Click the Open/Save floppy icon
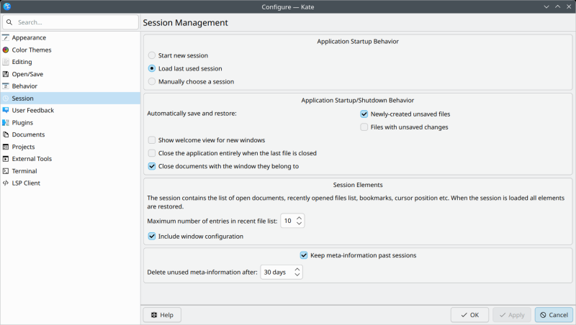The height and width of the screenshot is (325, 576). [x=6, y=74]
